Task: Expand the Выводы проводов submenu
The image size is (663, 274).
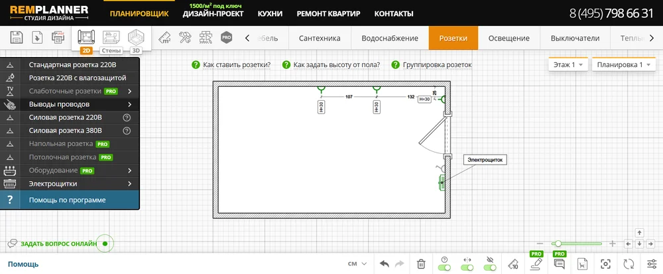Action: 70,104
